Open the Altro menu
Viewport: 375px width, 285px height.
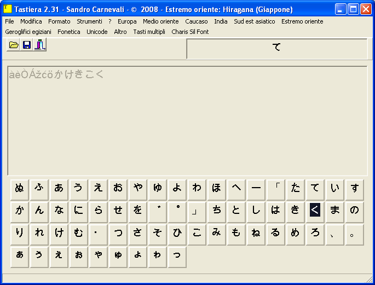(120, 32)
